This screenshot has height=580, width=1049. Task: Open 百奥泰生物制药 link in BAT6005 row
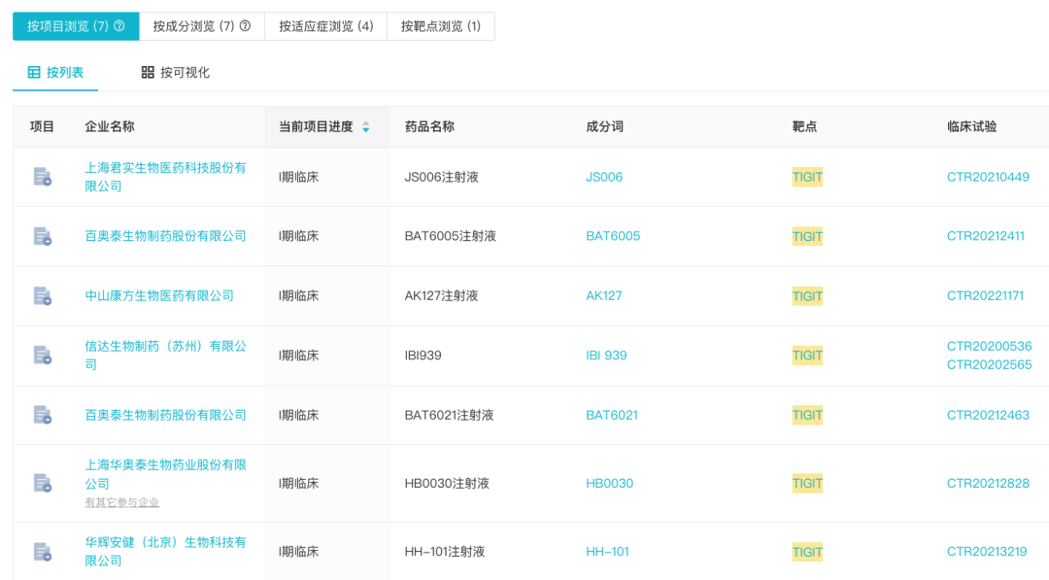click(x=165, y=236)
